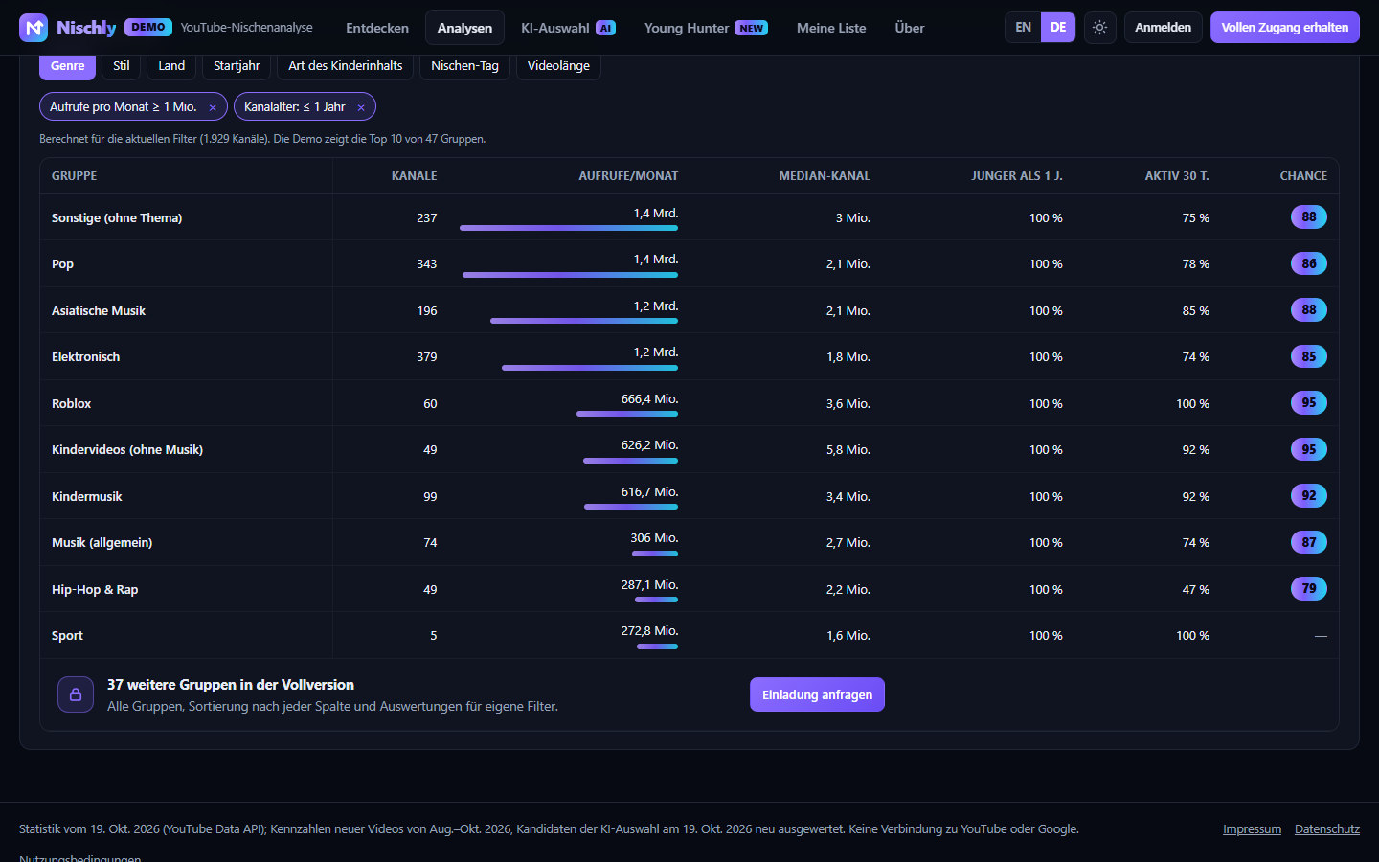Select the Kindermusik group row
The image size is (1379, 862).
pos(689,496)
